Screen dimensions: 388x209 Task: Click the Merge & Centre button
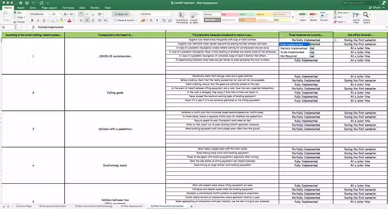pyautogui.click(x=124, y=20)
